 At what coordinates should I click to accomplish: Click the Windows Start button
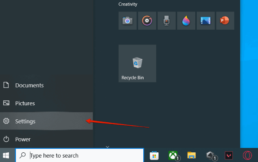click(x=6, y=155)
